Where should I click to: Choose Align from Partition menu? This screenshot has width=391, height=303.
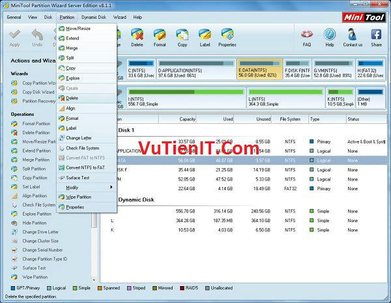point(87,108)
